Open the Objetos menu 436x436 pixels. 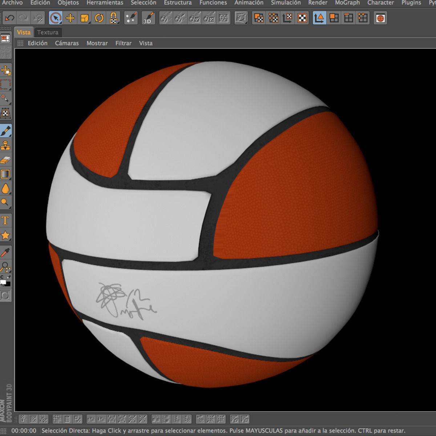point(68,3)
